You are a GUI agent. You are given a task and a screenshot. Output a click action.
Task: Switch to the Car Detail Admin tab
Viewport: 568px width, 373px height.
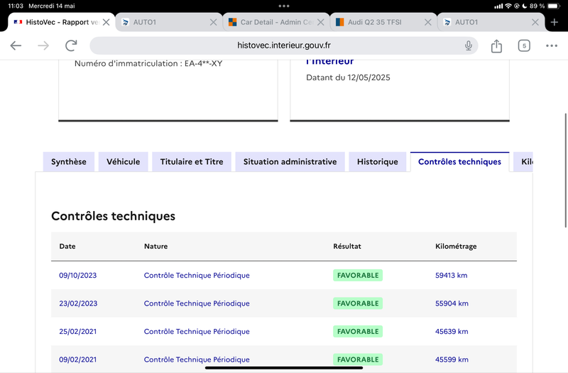[273, 22]
